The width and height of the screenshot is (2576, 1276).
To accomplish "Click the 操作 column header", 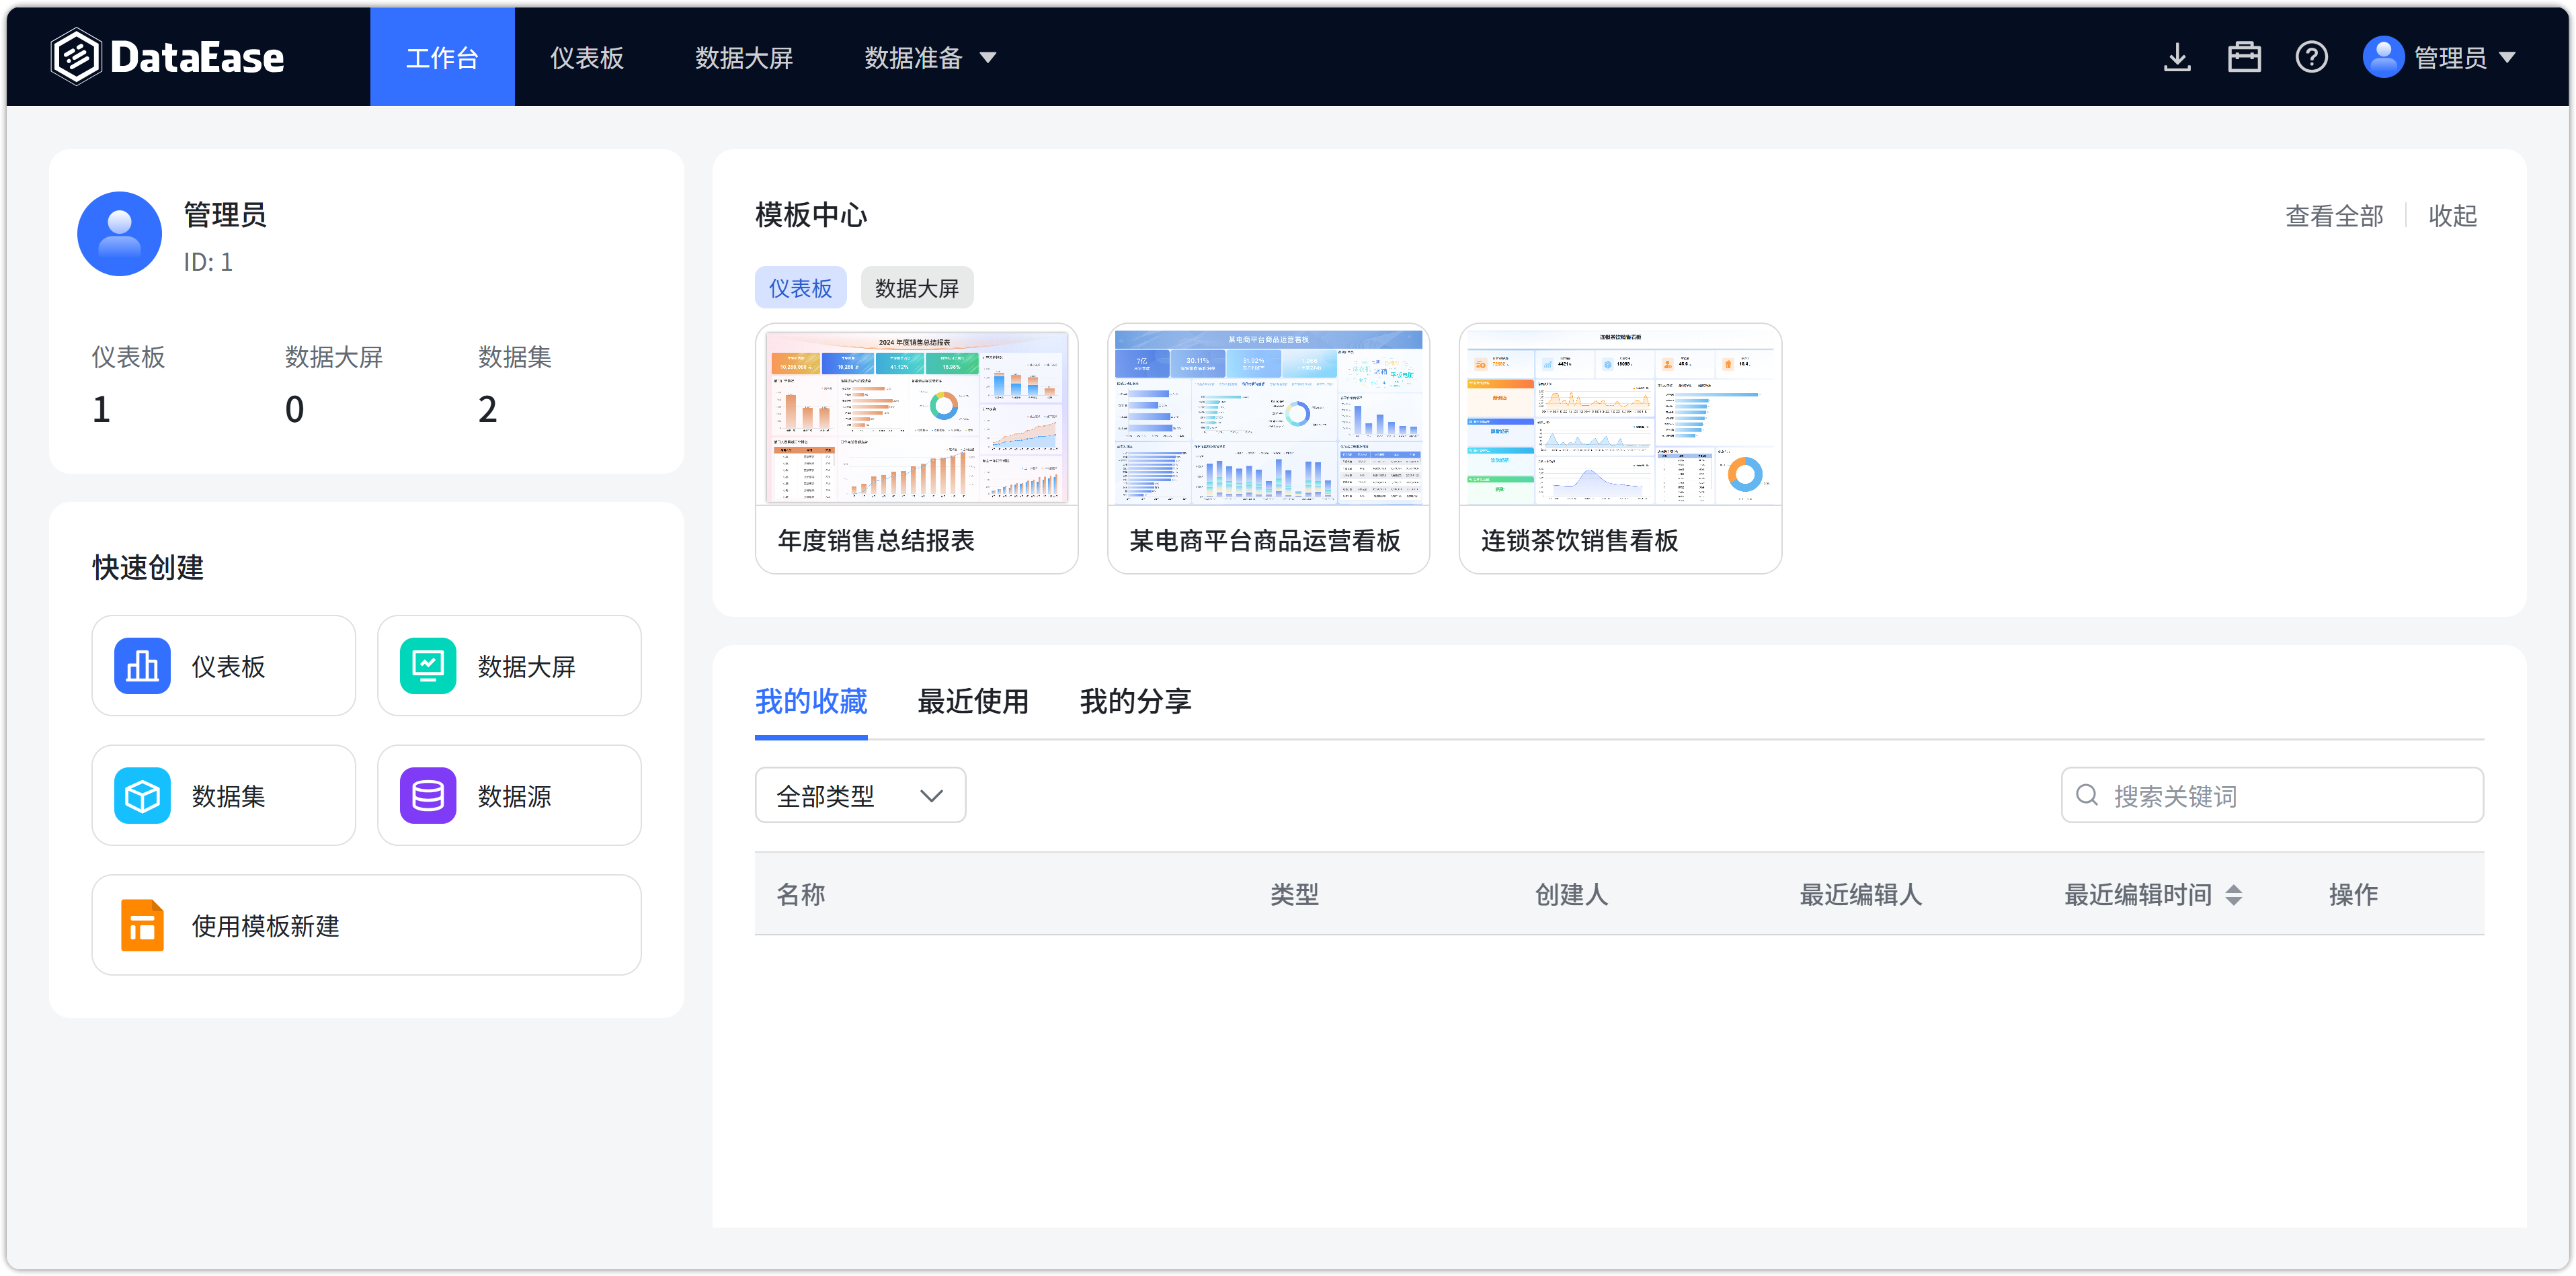I will [2354, 894].
